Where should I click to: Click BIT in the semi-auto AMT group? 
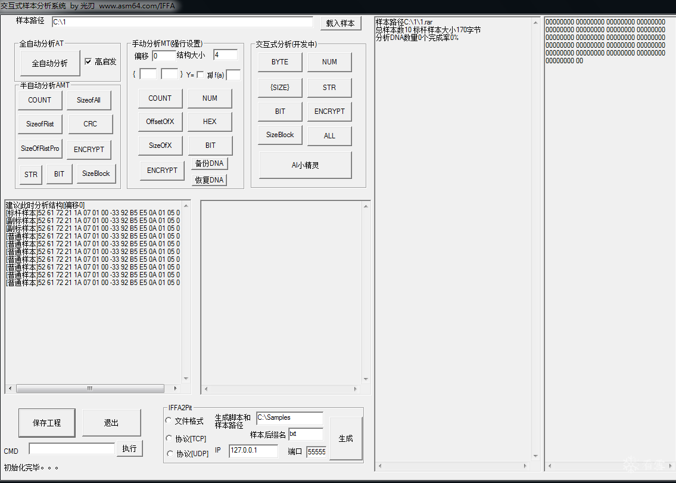pos(60,174)
